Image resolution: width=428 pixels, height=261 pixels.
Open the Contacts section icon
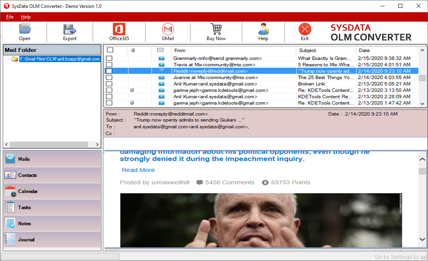[10, 175]
